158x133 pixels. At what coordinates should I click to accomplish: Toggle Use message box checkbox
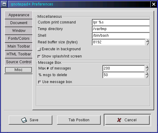click(40, 82)
